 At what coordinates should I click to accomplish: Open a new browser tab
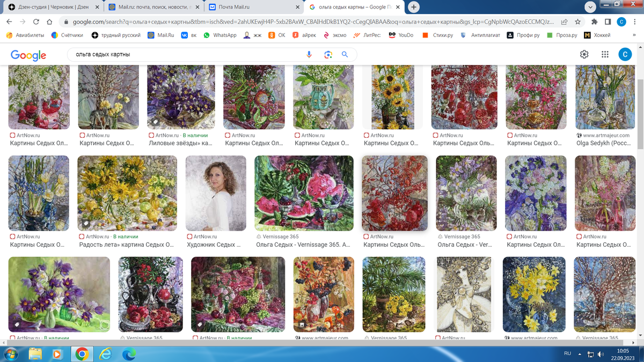pos(414,8)
